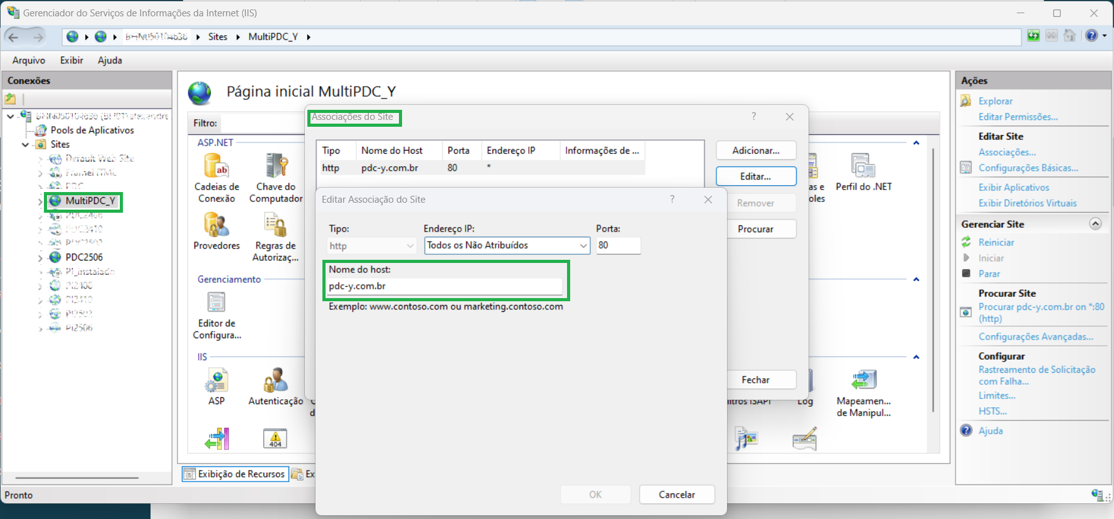The image size is (1114, 519).
Task: Go back with the navigation back arrow
Action: [13, 37]
